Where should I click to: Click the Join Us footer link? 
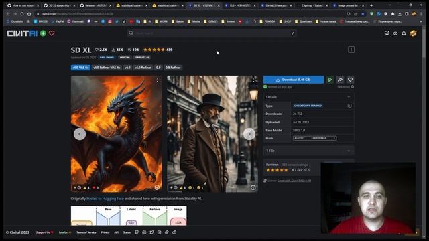65,232
